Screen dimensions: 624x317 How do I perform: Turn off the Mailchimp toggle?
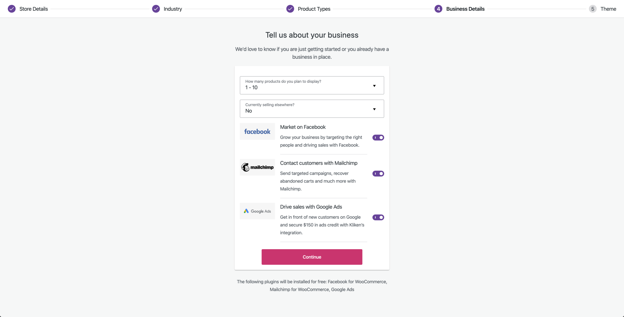378,174
